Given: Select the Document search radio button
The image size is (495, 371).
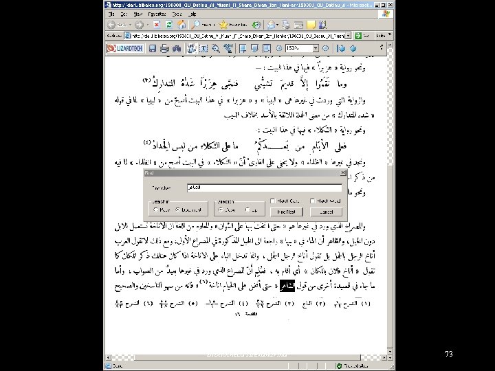Looking at the screenshot, I should (178, 210).
